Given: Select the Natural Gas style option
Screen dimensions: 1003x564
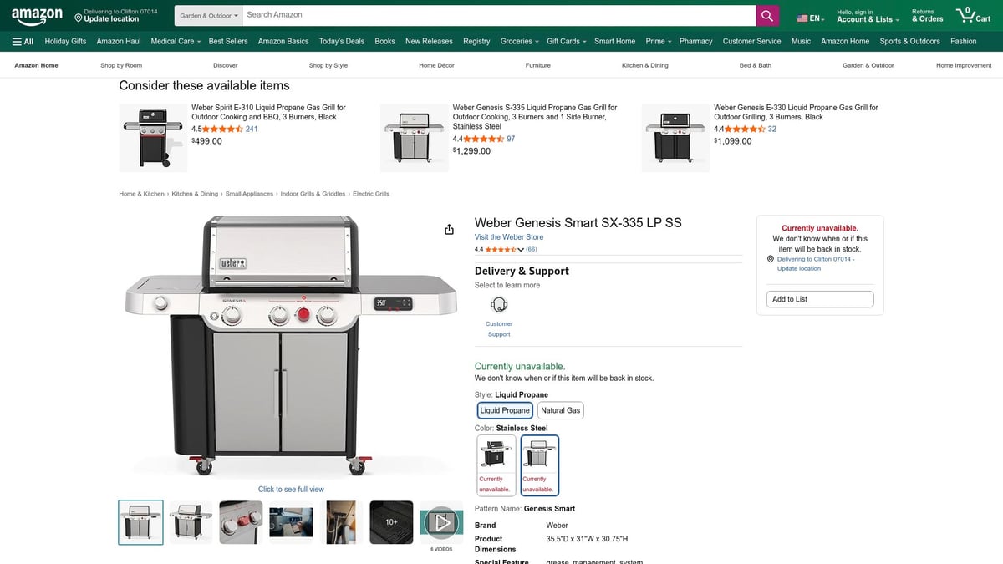Looking at the screenshot, I should point(560,409).
